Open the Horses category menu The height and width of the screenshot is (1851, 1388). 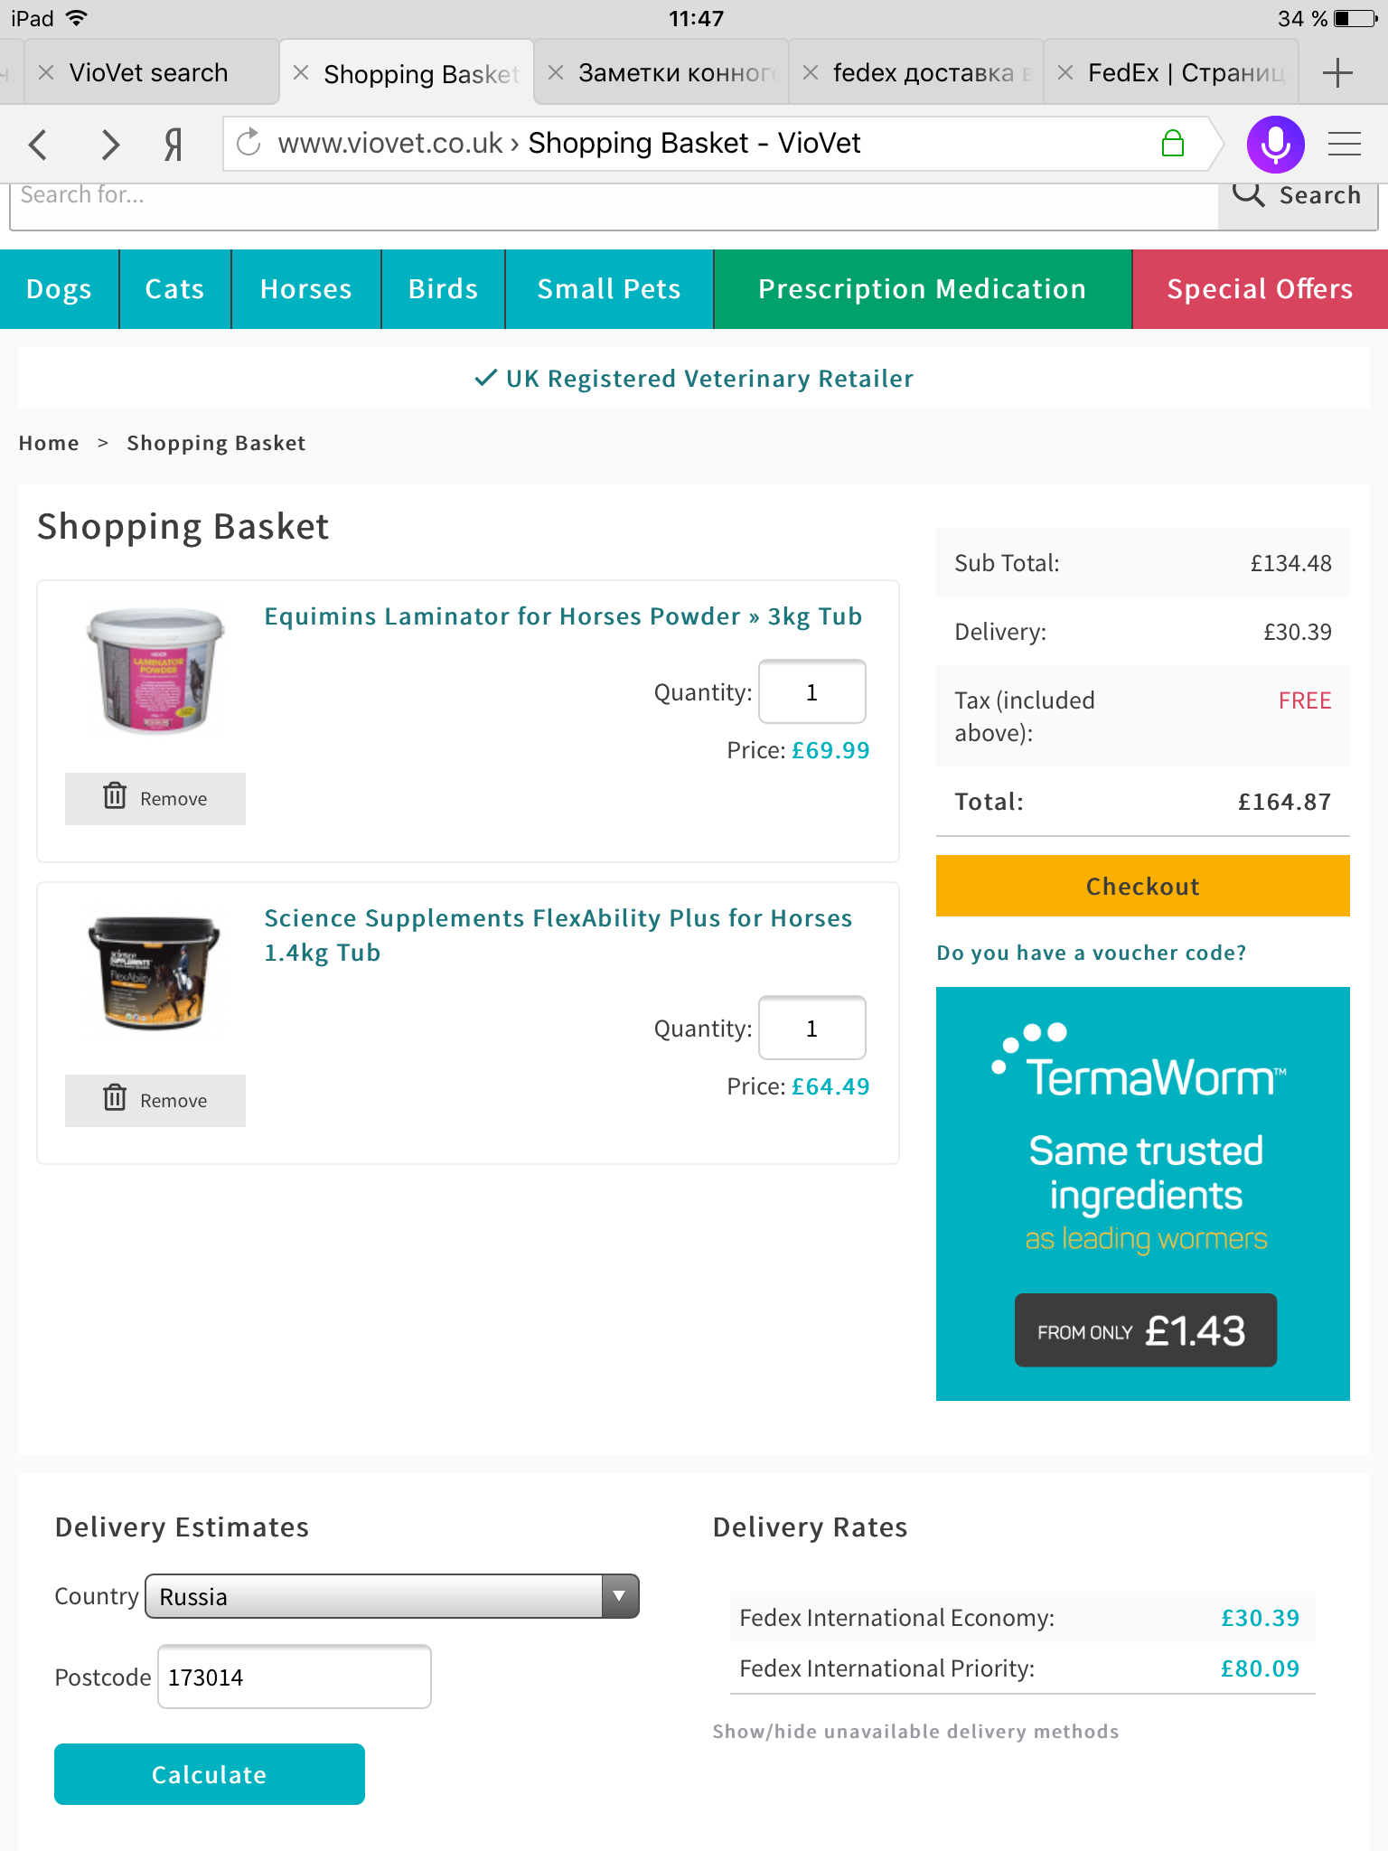pyautogui.click(x=305, y=289)
